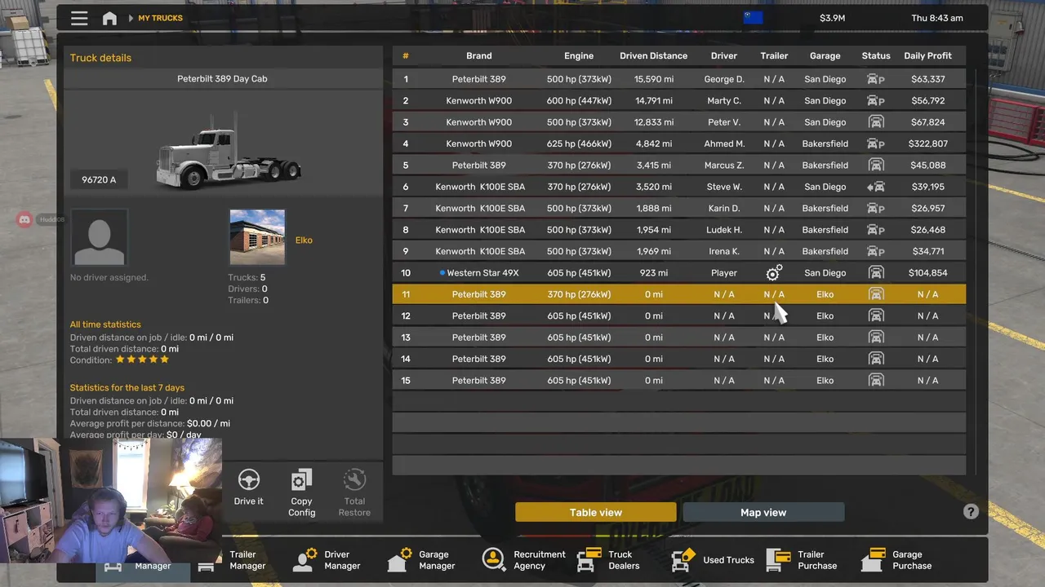Click the Thu 8:43 am clock
This screenshot has width=1045, height=587.
[x=937, y=18]
